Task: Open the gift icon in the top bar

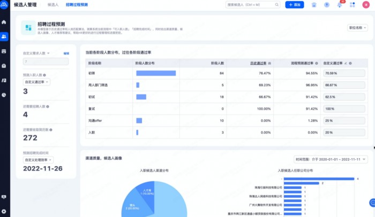Action: coord(313,5)
